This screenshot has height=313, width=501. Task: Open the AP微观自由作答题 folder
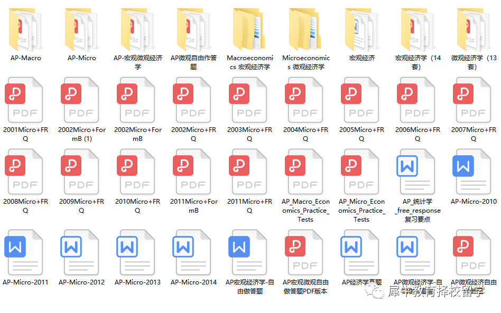tap(193, 30)
